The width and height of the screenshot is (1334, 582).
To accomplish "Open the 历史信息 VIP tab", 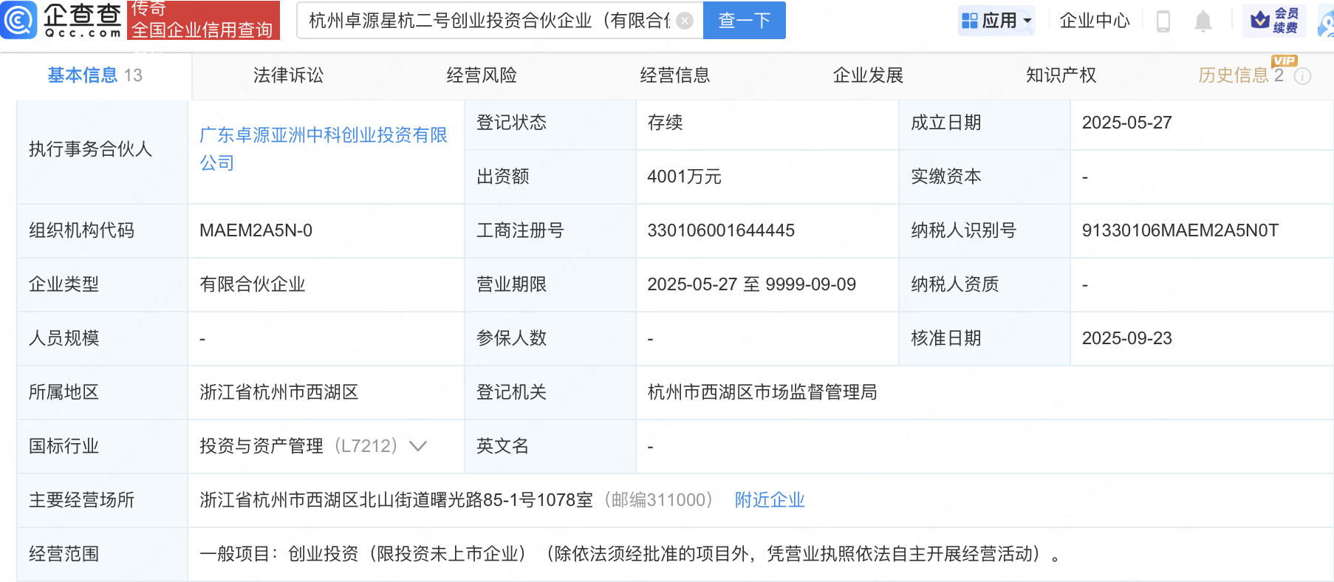I will click(1241, 75).
